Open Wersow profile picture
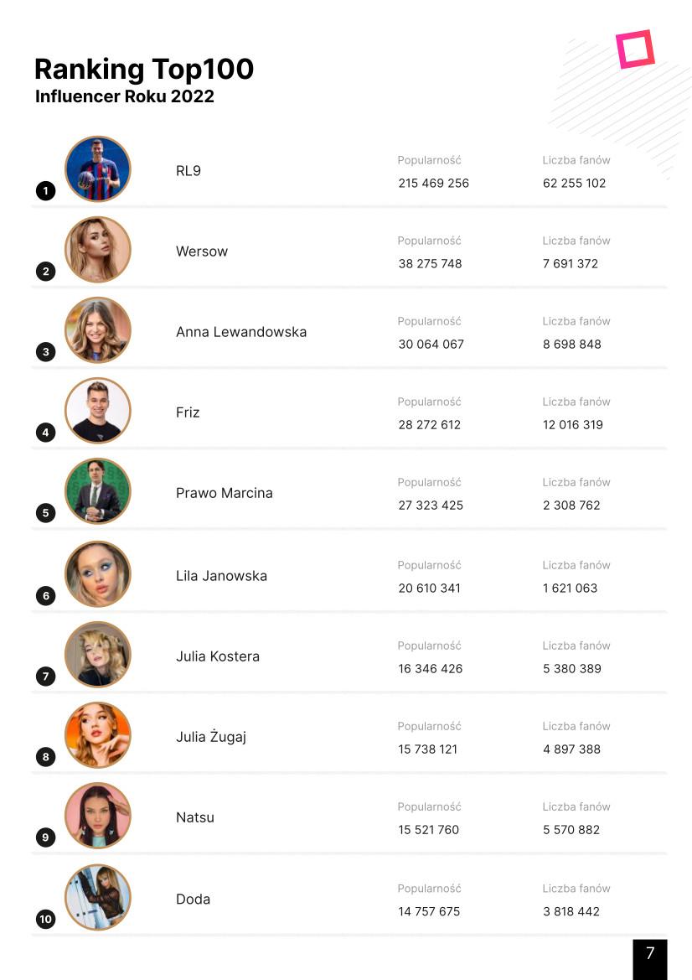 pos(98,249)
